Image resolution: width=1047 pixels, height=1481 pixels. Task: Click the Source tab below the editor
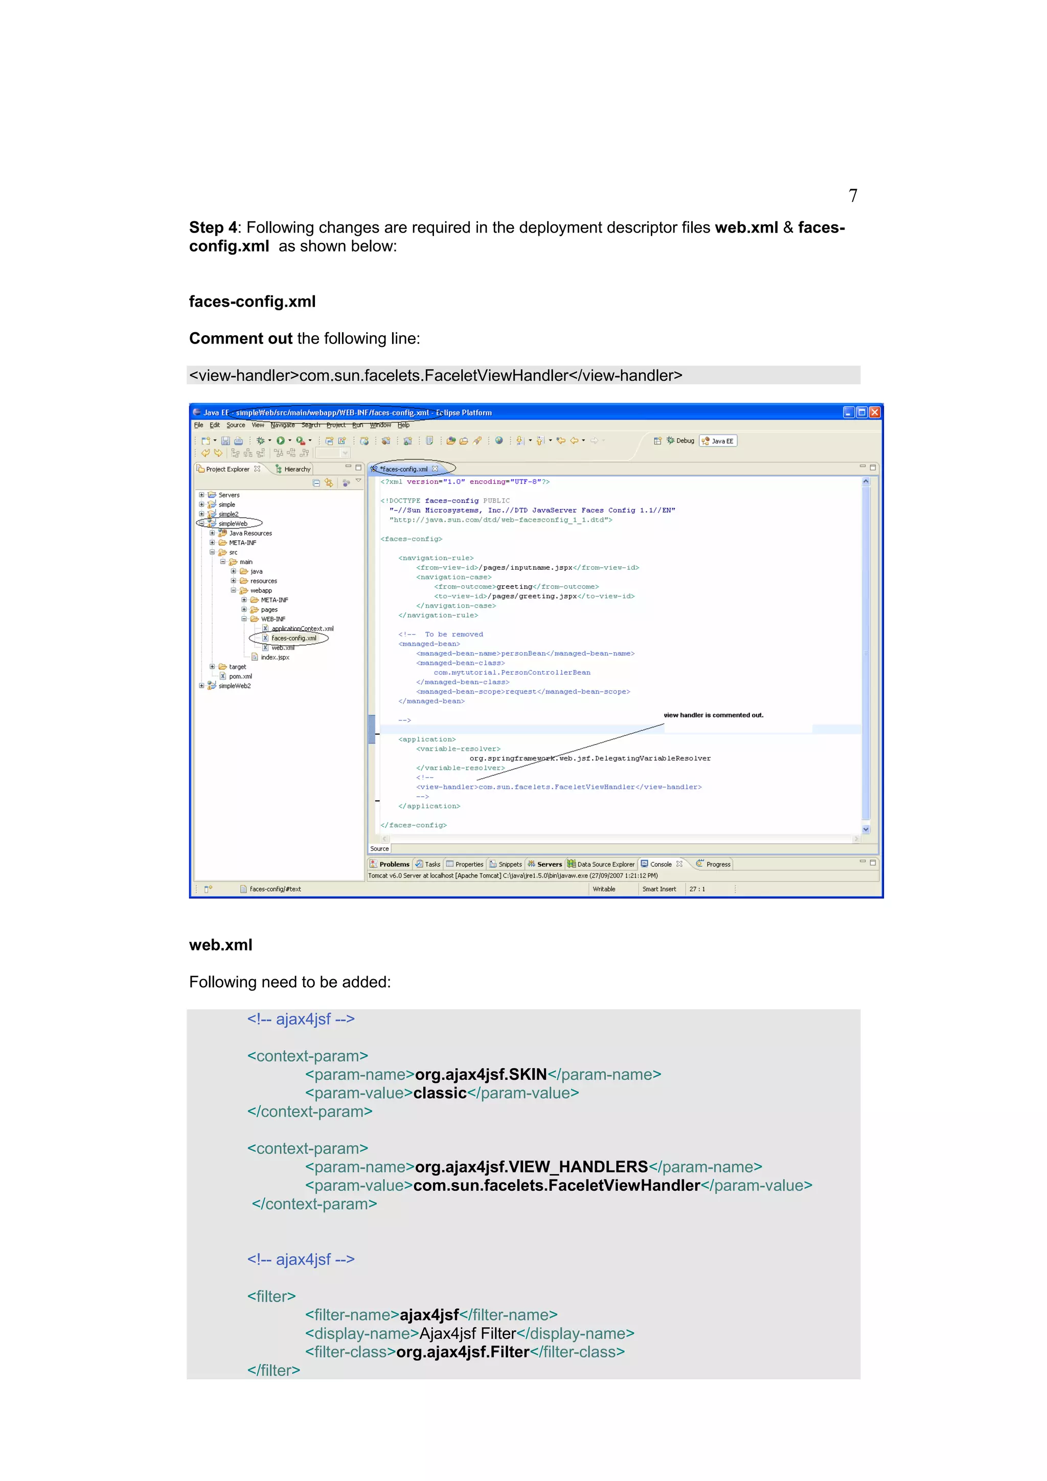click(379, 849)
